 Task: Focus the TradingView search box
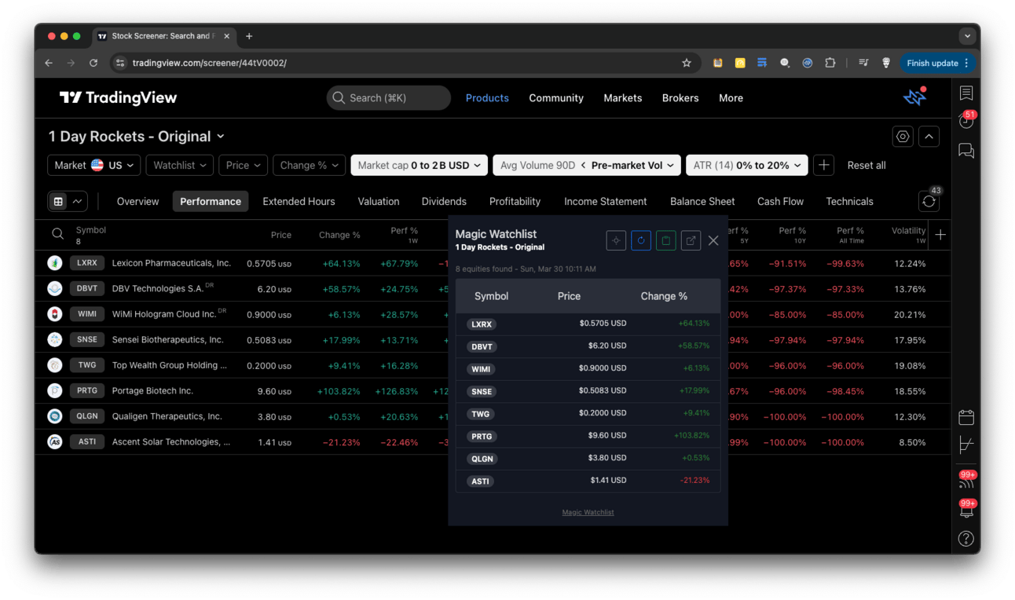(x=389, y=97)
